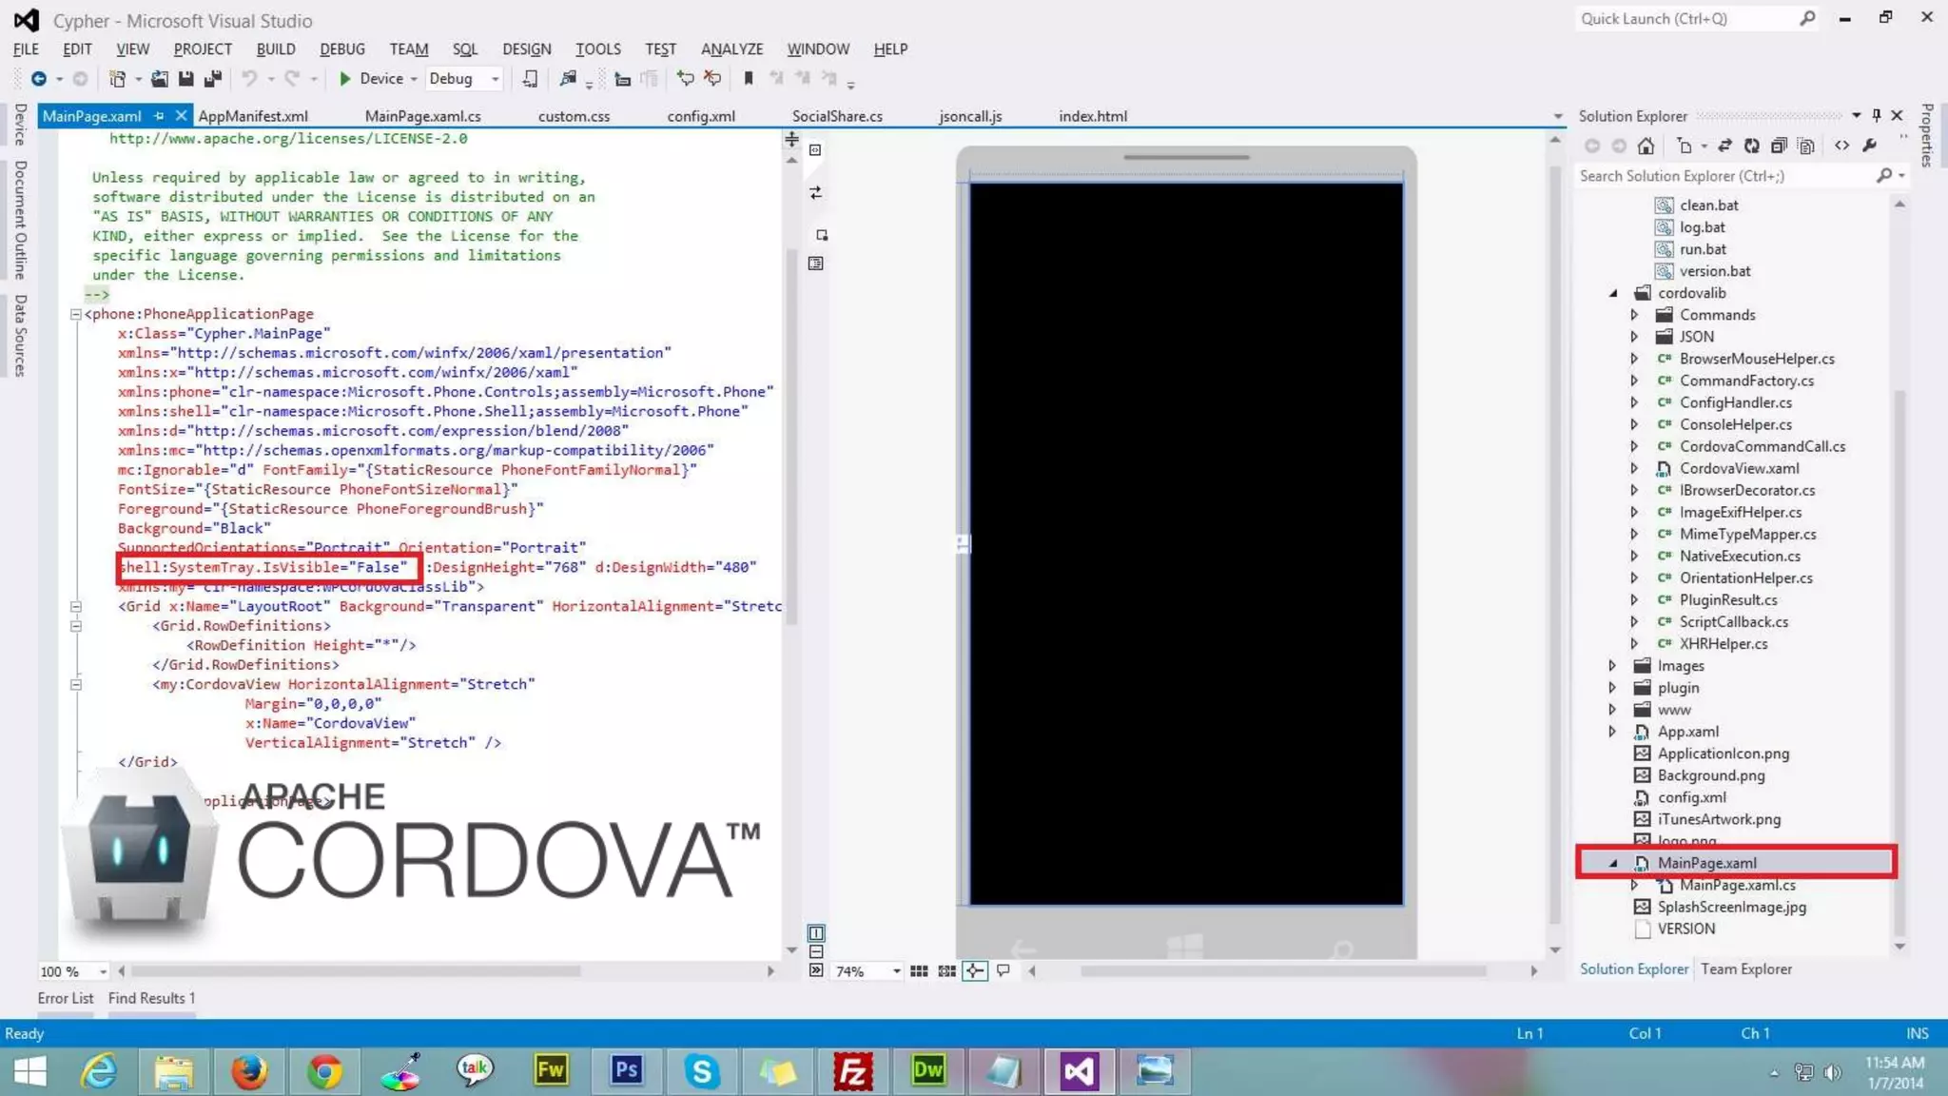This screenshot has height=1096, width=1948.
Task: Swap panes using the designer swap icon
Action: [x=815, y=193]
